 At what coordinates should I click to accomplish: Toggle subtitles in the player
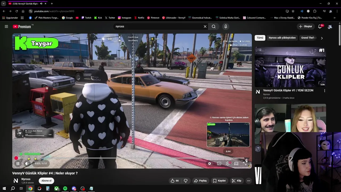pyautogui.click(x=219, y=163)
